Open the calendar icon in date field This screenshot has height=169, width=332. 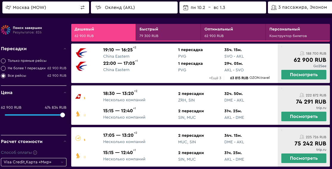click(185, 8)
